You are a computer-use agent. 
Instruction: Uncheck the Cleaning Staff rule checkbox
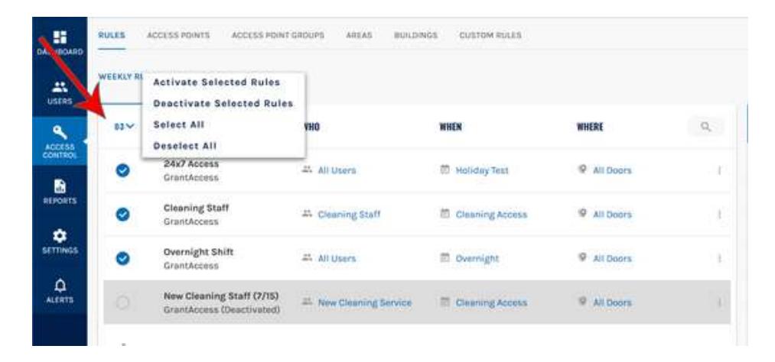122,215
